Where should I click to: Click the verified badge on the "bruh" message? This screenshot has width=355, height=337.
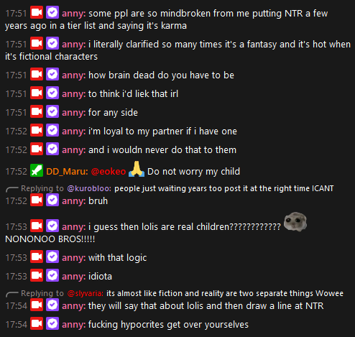52,200
